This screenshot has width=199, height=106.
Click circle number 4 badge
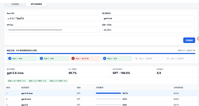(105, 59)
